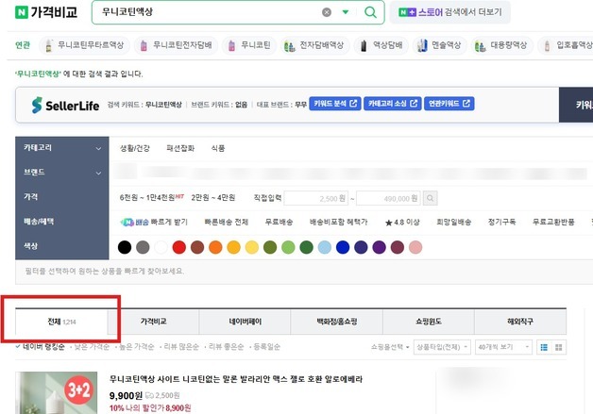Select related keyword 무니코틴전자담배

coord(176,45)
